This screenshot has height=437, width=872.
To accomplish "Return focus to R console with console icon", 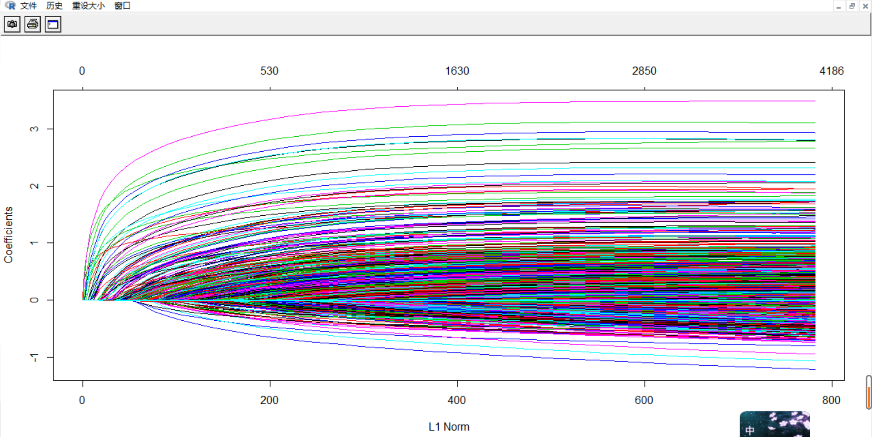I will [x=52, y=25].
